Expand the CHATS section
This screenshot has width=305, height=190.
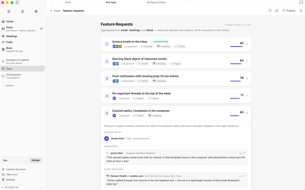(x=8, y=86)
